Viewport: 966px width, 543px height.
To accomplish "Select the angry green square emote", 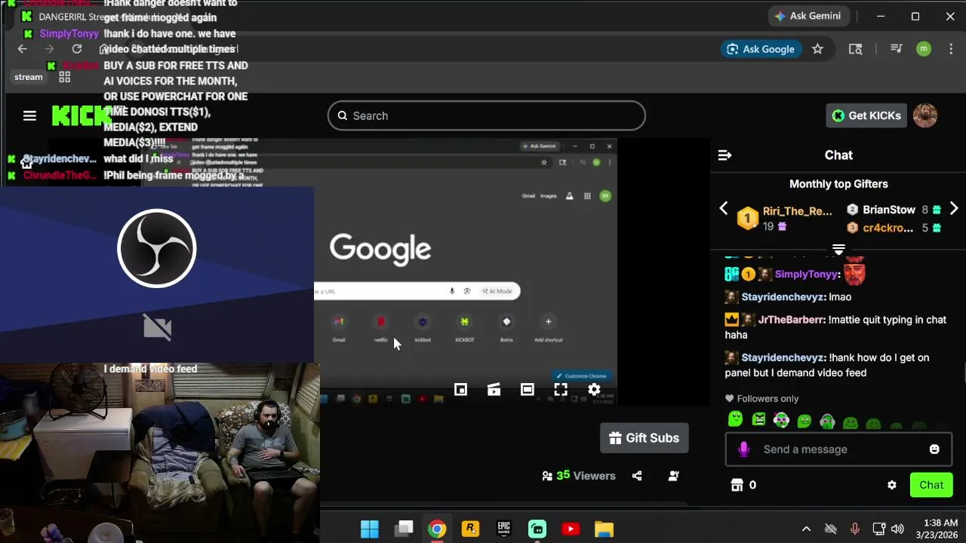I will (x=758, y=419).
